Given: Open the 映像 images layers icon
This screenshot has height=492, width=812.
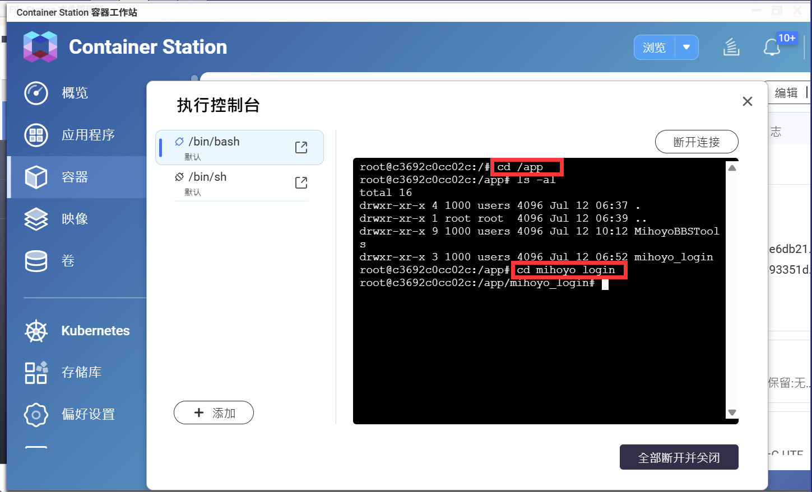Looking at the screenshot, I should coord(36,219).
